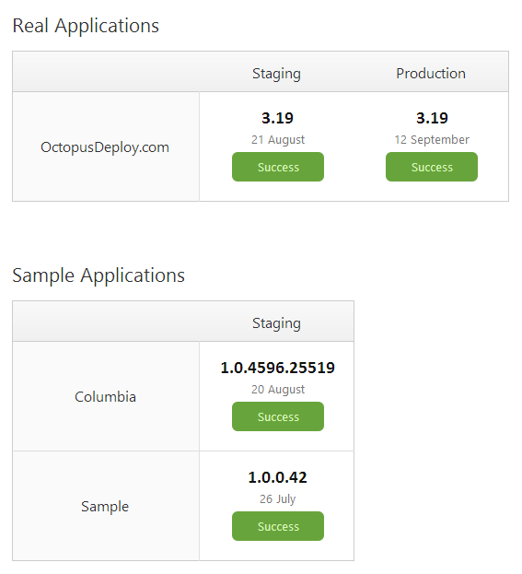Image resolution: width=522 pixels, height=574 pixels.
Task: Click the Production column header
Action: [x=431, y=73]
